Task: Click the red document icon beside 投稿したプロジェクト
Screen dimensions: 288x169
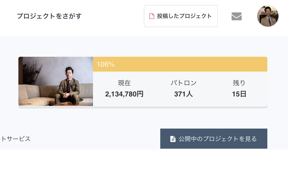Action: point(152,16)
